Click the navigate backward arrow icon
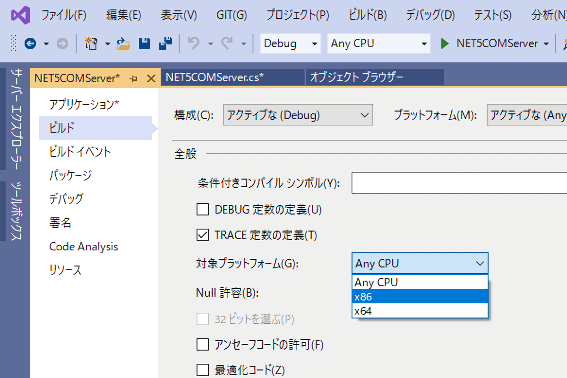Viewport: 567px width, 378px height. (x=30, y=44)
